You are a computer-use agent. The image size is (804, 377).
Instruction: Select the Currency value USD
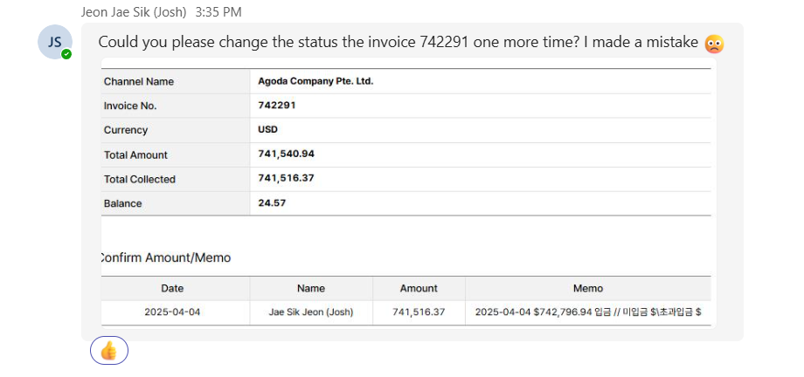tap(268, 130)
